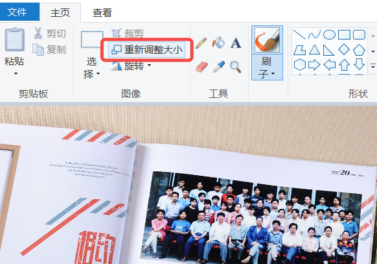
Task: Select the Fill with color bucket tool
Action: click(x=218, y=43)
